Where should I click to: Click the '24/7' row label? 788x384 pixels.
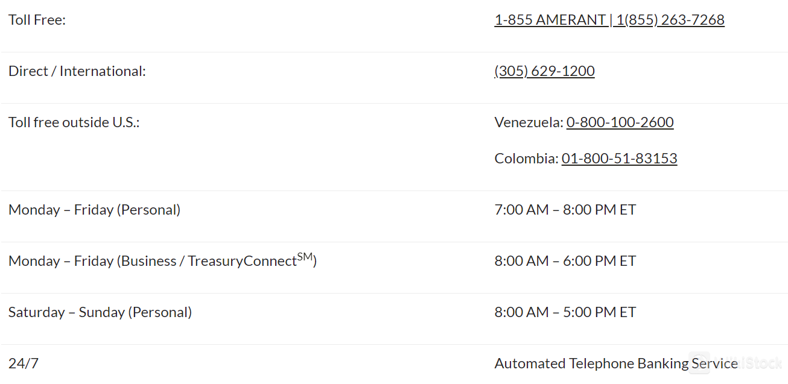pyautogui.click(x=24, y=364)
